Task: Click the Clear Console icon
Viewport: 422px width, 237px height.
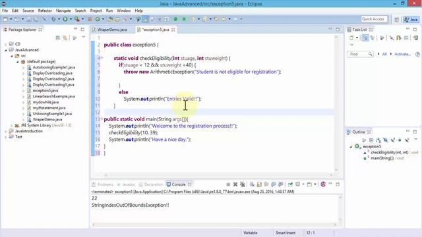Action: [252, 184]
